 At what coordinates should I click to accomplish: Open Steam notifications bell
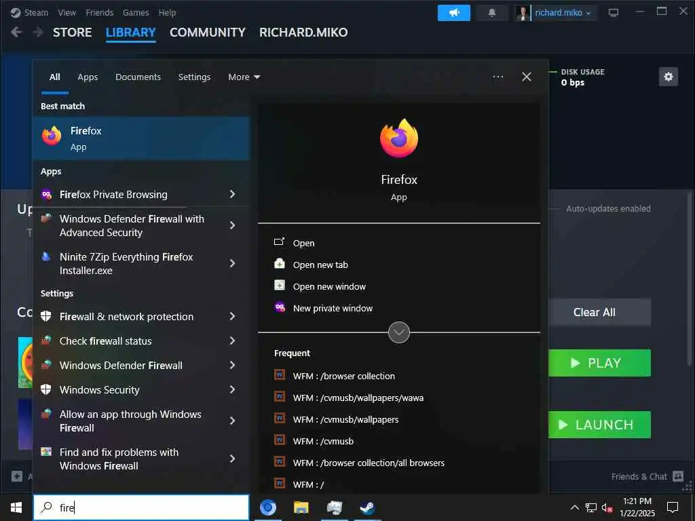492,13
